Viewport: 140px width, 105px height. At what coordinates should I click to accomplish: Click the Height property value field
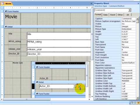click(129, 34)
